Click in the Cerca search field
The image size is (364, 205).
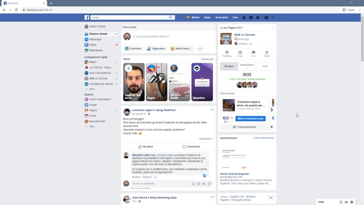129,18
